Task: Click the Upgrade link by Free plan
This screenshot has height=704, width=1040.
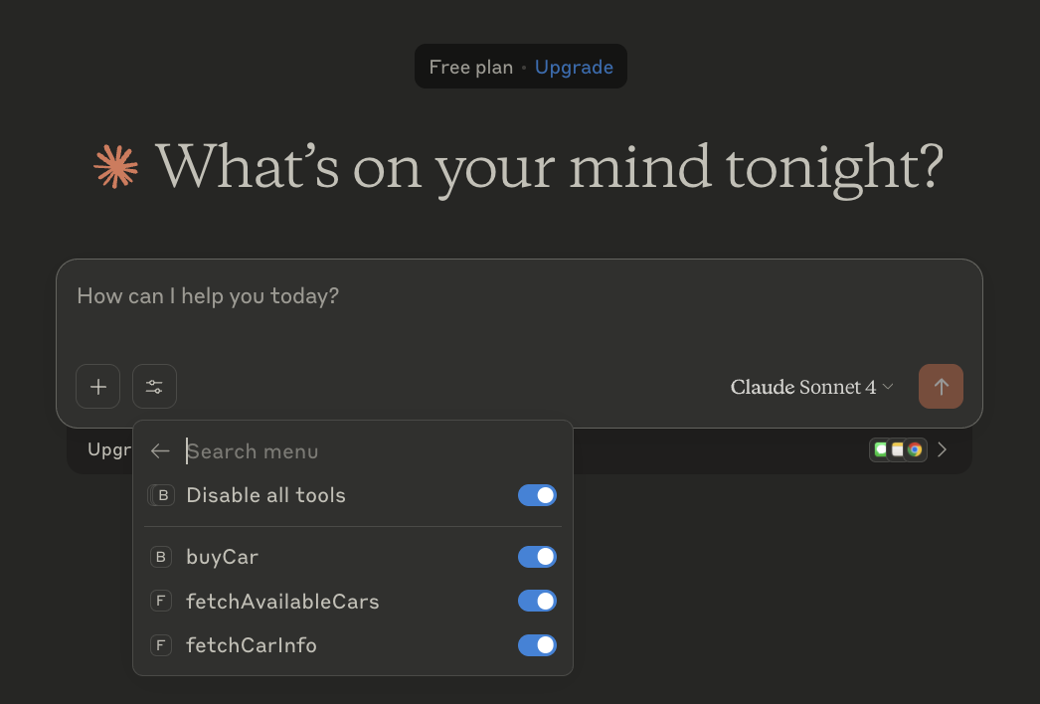Action: pos(574,67)
